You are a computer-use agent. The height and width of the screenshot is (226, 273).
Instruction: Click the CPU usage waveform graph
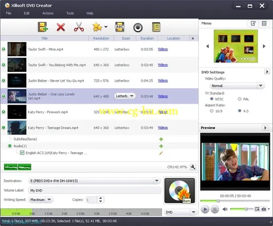18,167
